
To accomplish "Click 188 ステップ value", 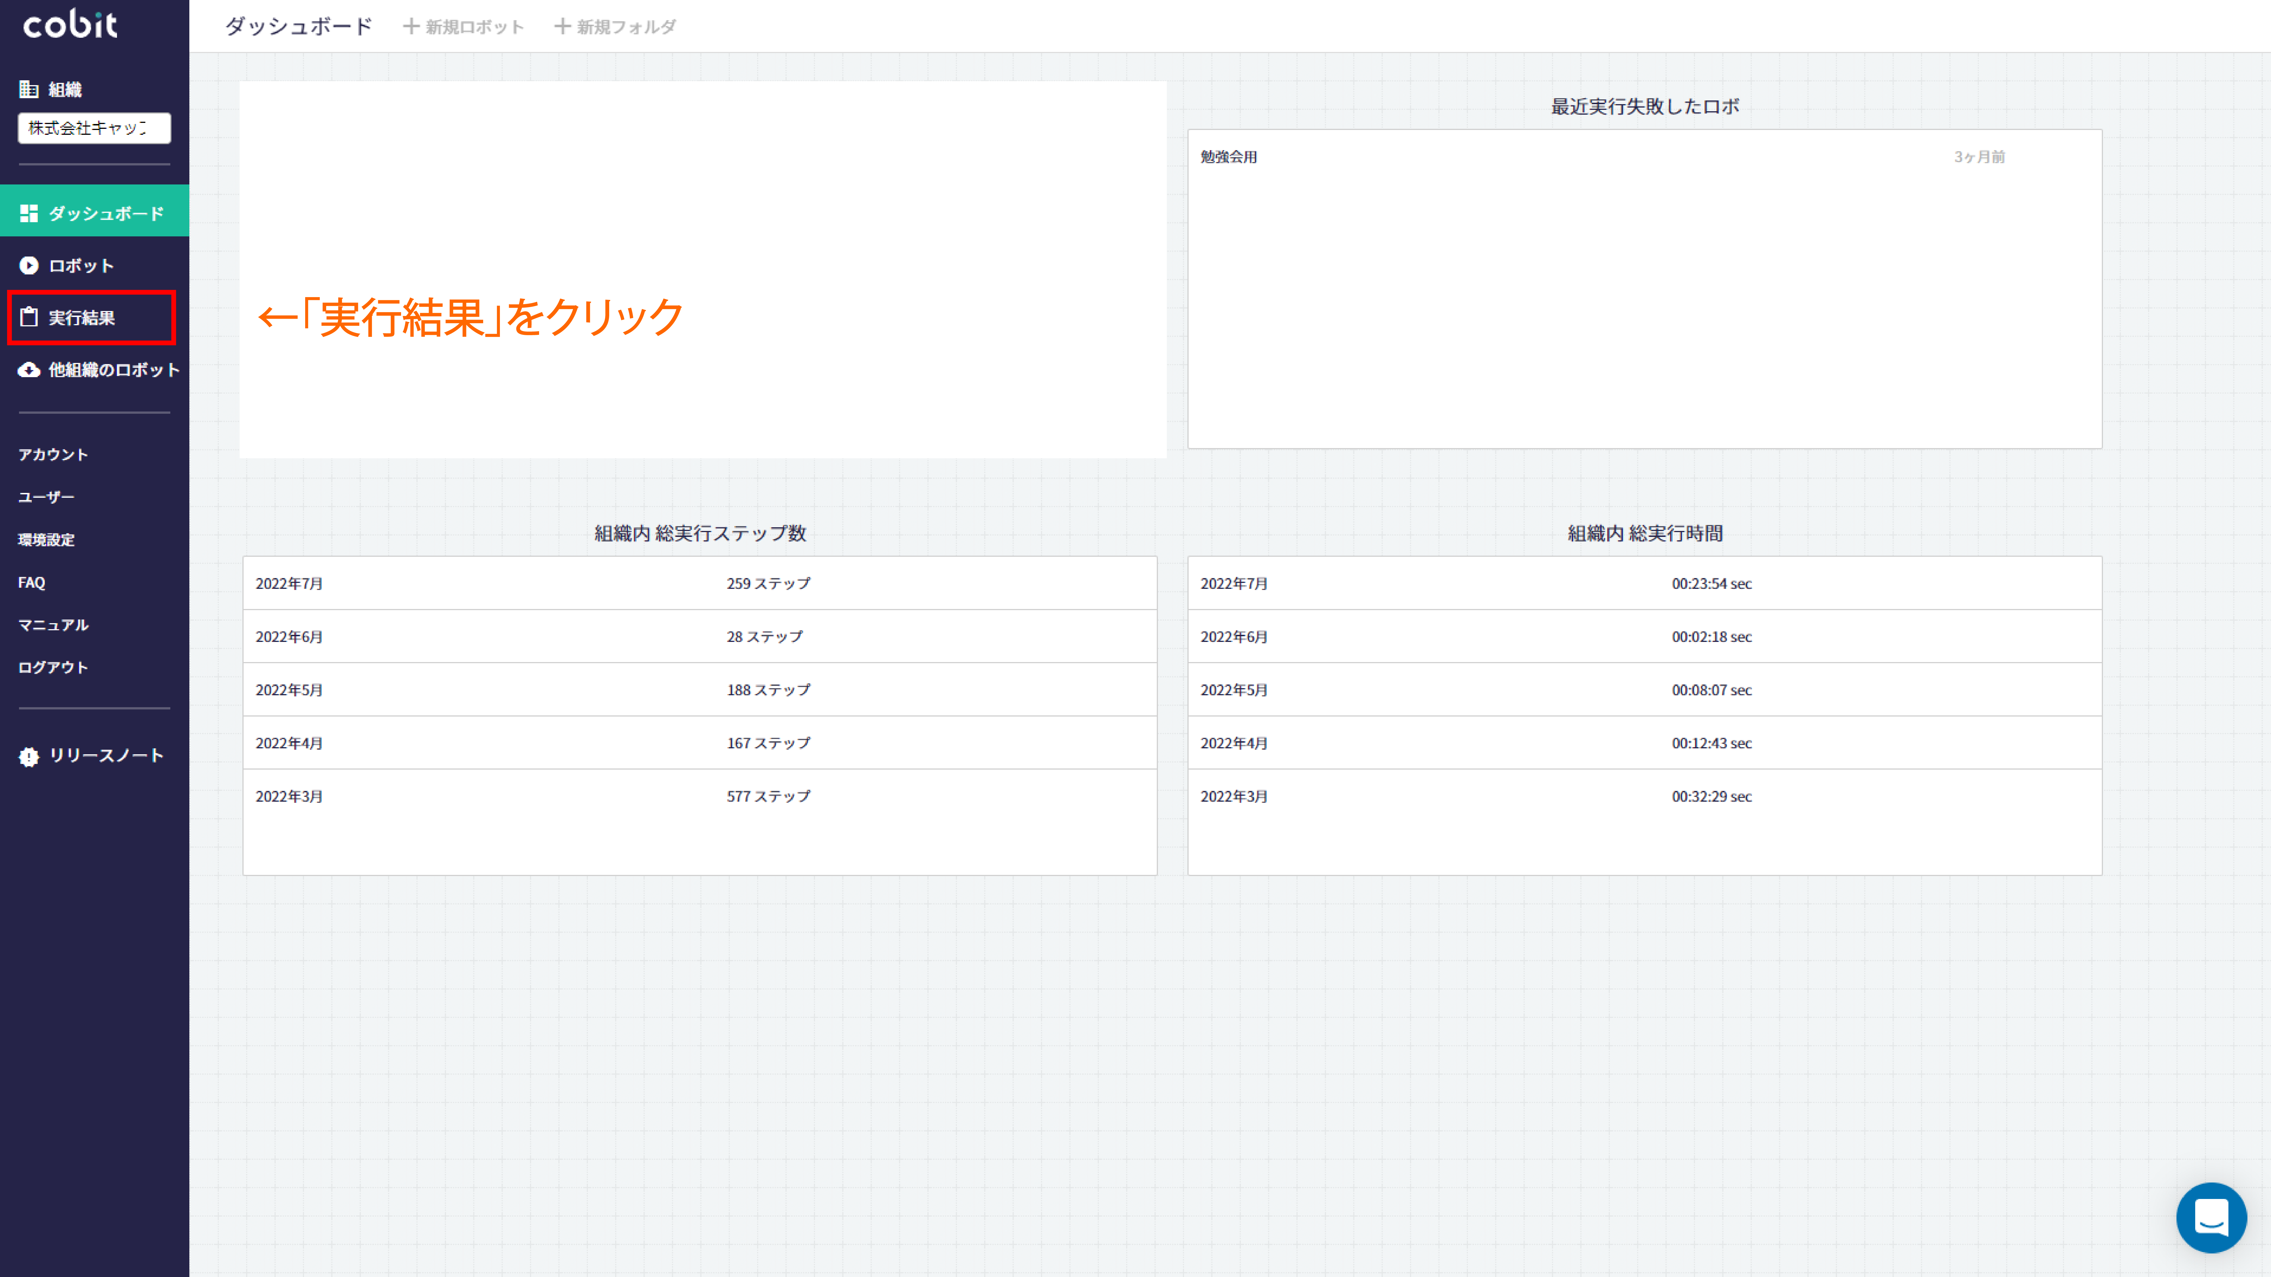I will (x=769, y=690).
